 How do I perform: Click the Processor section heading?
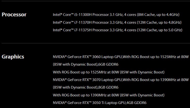(x=14, y=15)
